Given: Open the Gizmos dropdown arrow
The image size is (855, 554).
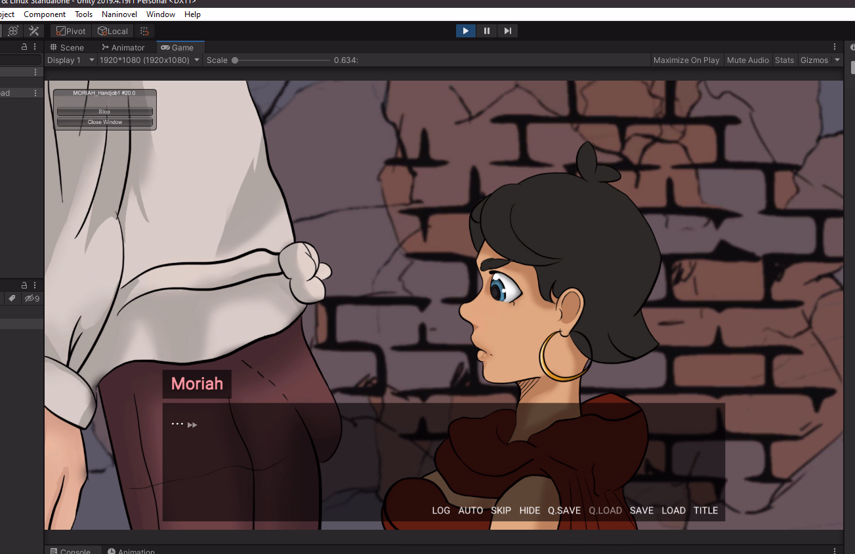Looking at the screenshot, I should click(x=837, y=60).
